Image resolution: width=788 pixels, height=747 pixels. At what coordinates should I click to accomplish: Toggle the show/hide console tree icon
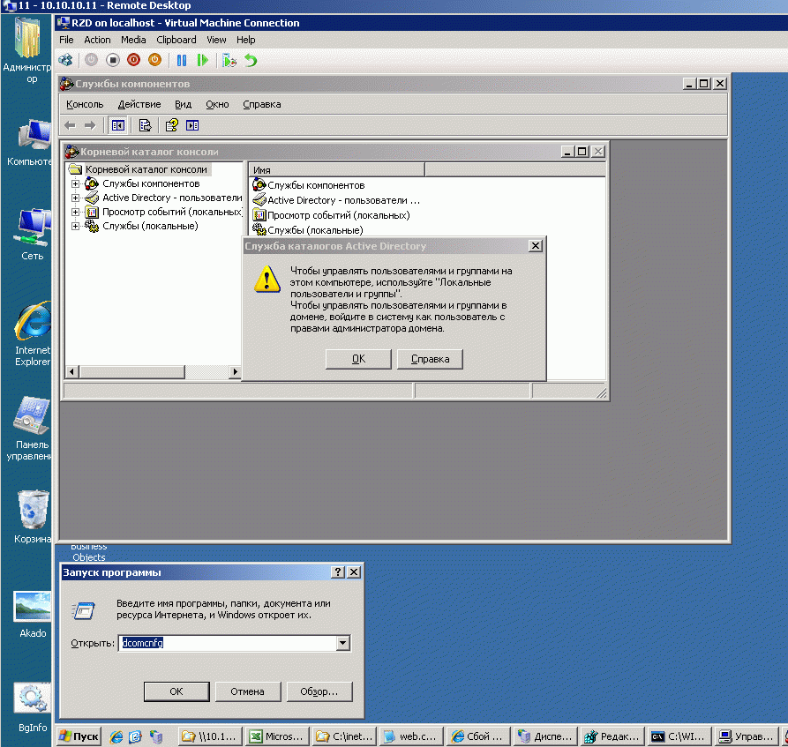(118, 125)
